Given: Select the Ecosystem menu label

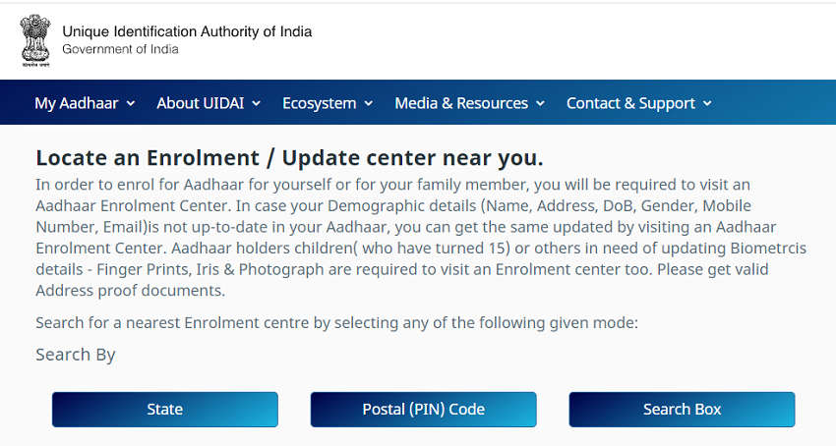Looking at the screenshot, I should [319, 103].
